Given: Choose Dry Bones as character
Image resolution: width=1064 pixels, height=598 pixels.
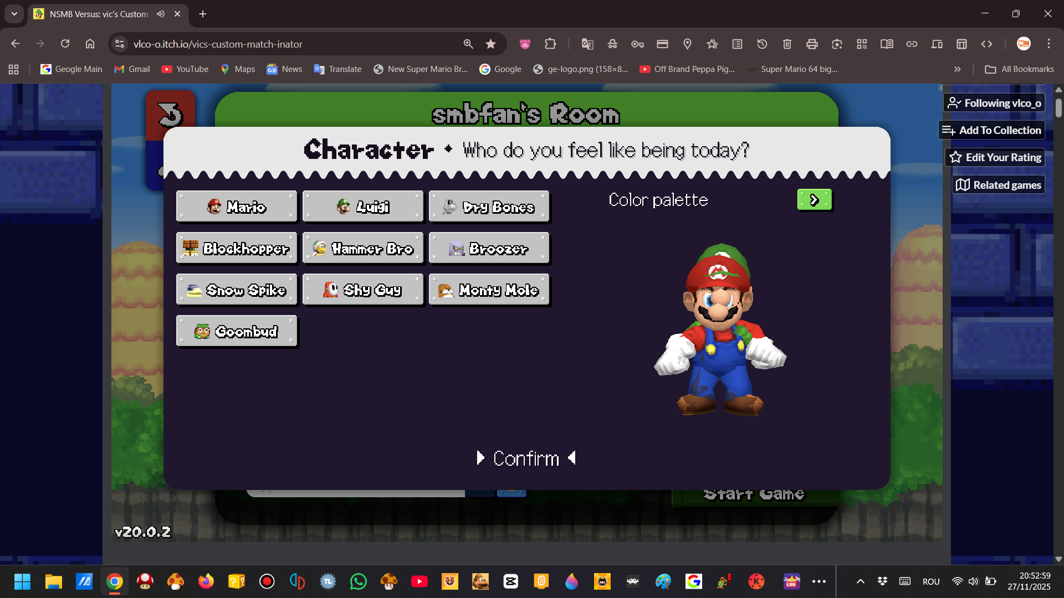Looking at the screenshot, I should tap(489, 207).
